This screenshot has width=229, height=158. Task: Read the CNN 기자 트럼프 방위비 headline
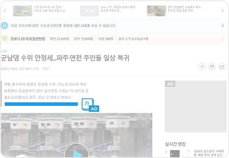click(118, 9)
